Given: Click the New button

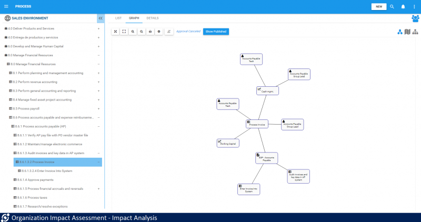Looking at the screenshot, I should point(378,6).
